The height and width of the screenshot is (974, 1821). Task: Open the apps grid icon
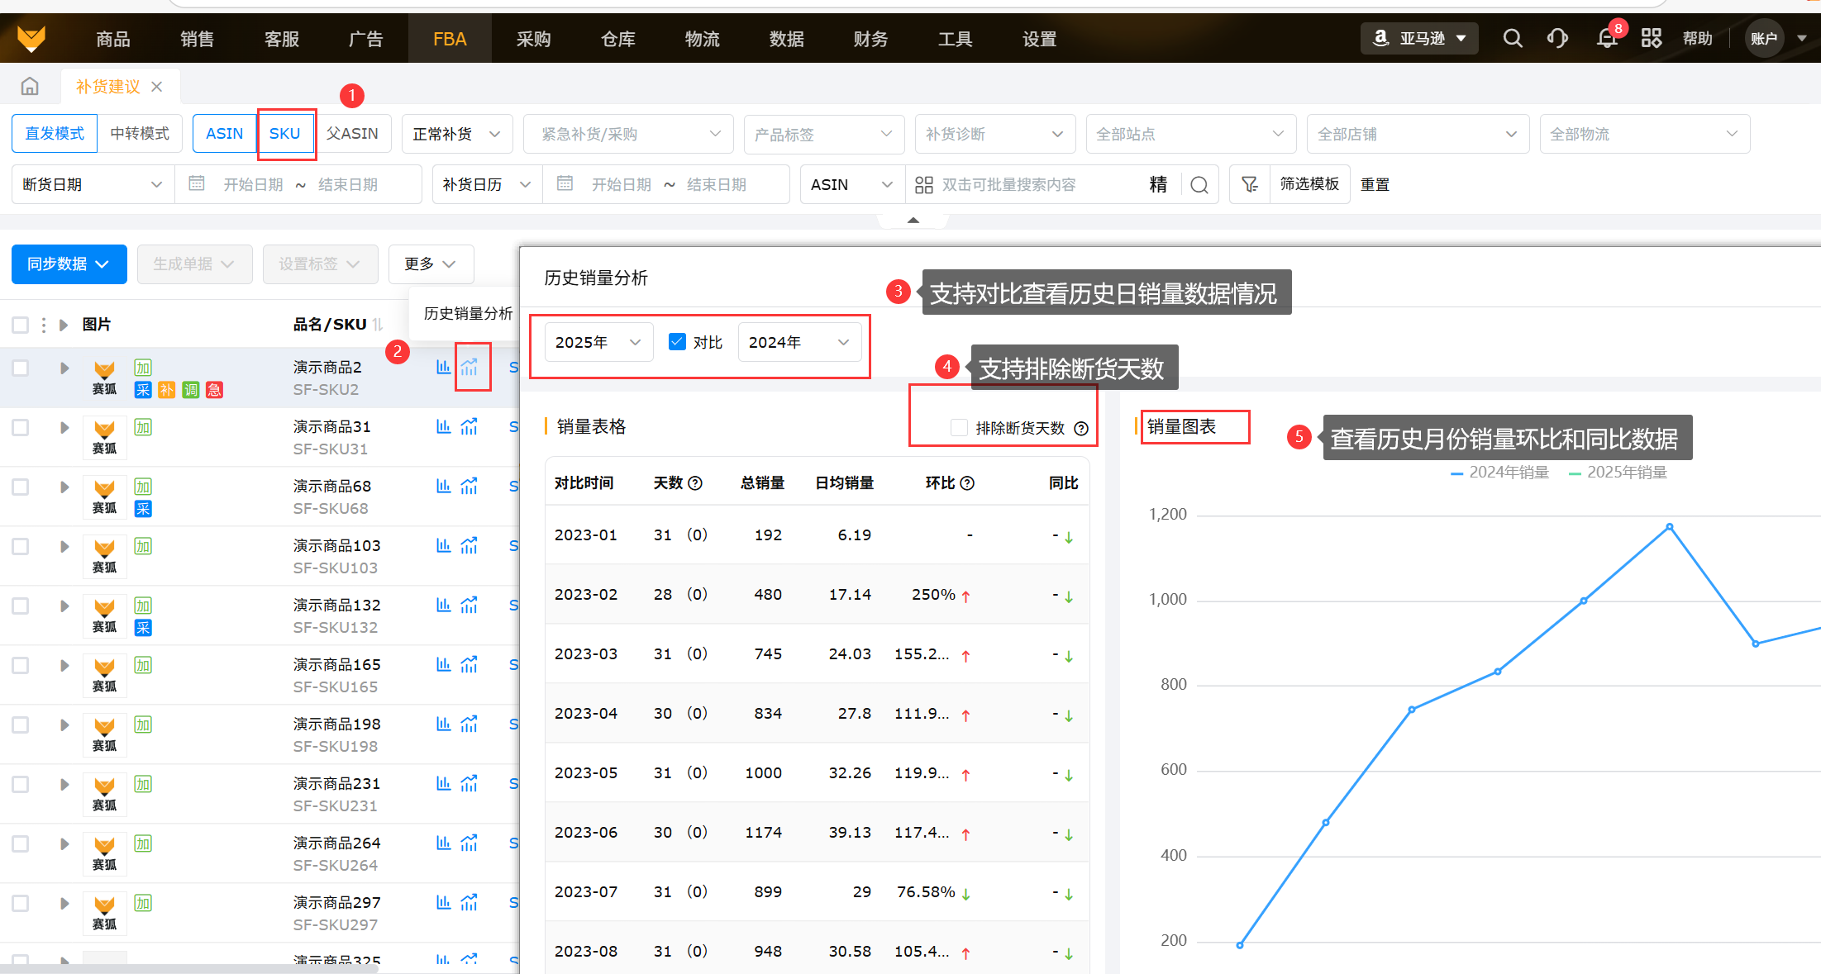coord(1651,38)
